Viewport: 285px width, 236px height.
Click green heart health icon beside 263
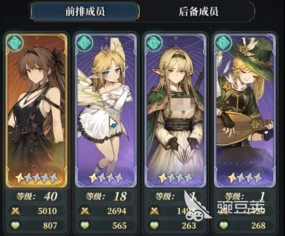click(x=154, y=225)
